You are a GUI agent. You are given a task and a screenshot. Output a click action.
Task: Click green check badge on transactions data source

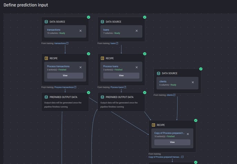tap(89, 17)
